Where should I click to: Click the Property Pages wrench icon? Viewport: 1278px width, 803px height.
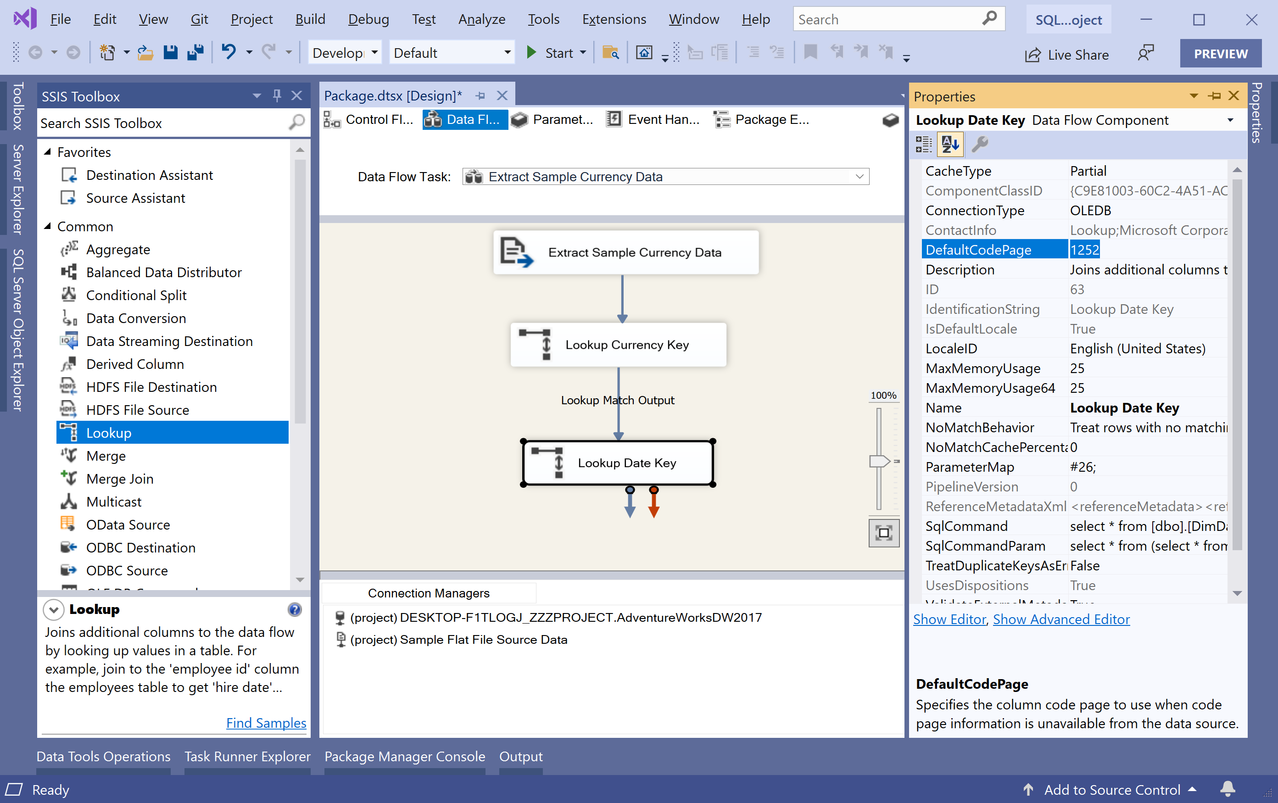980,144
